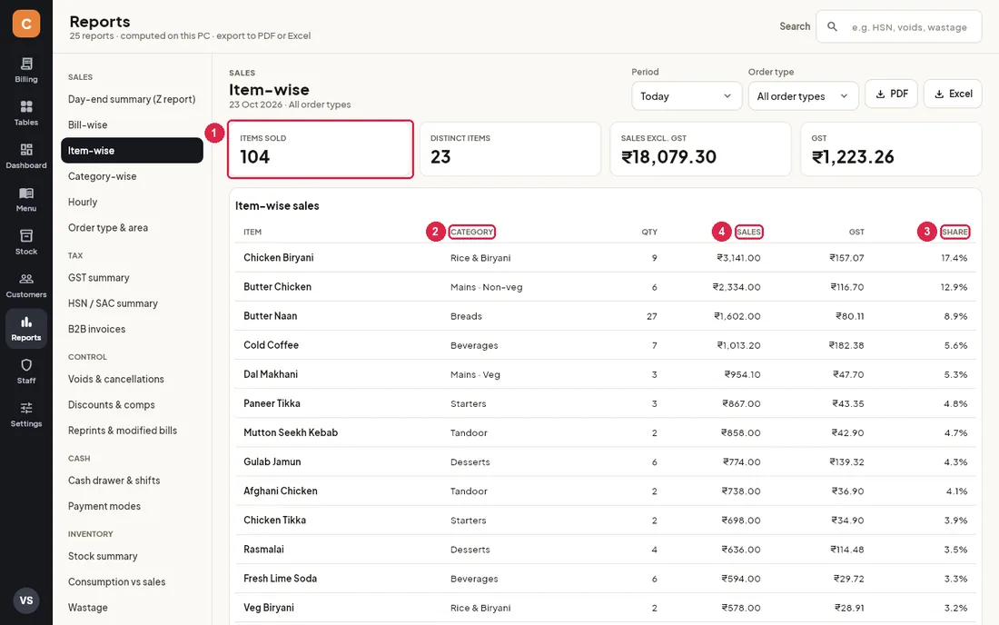Viewport: 999px width, 625px height.
Task: Select the Butter Chicken item
Action: 277,287
